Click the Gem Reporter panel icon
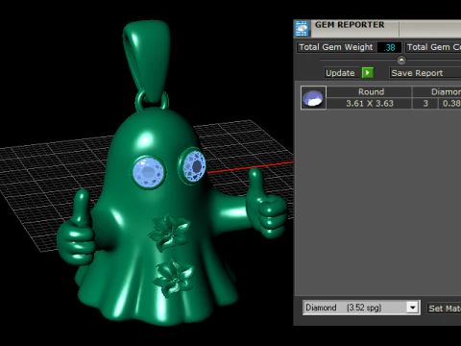 [302, 29]
